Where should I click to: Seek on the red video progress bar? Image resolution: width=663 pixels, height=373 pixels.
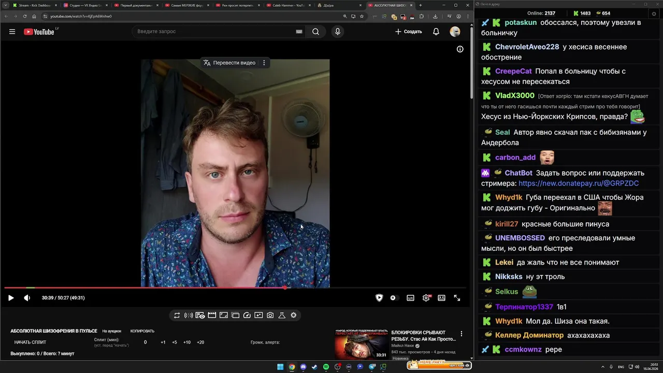point(236,288)
